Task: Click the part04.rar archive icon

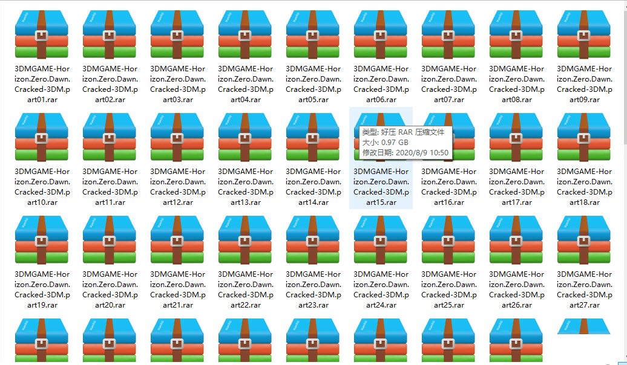Action: point(245,34)
